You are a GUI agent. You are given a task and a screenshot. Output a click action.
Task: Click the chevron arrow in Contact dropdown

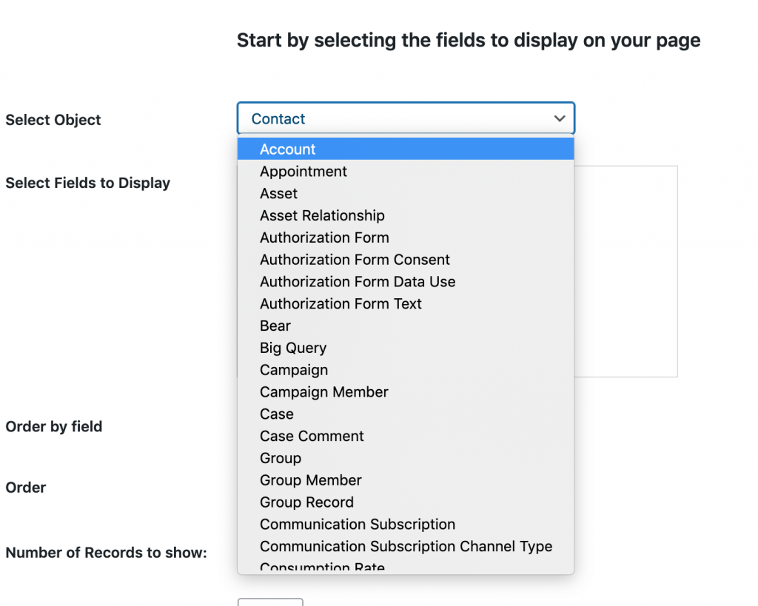(560, 118)
